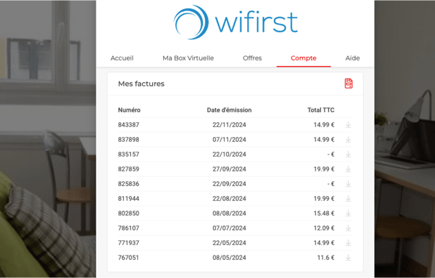This screenshot has height=278, width=435.
Task: Select invoice number 771937
Action: pos(128,243)
